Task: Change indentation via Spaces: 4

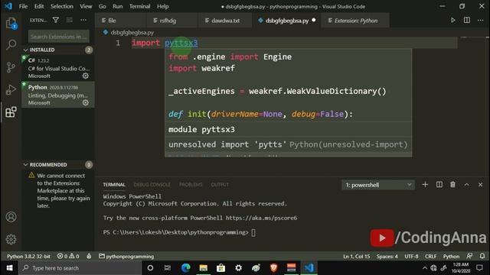Action: 387,256
